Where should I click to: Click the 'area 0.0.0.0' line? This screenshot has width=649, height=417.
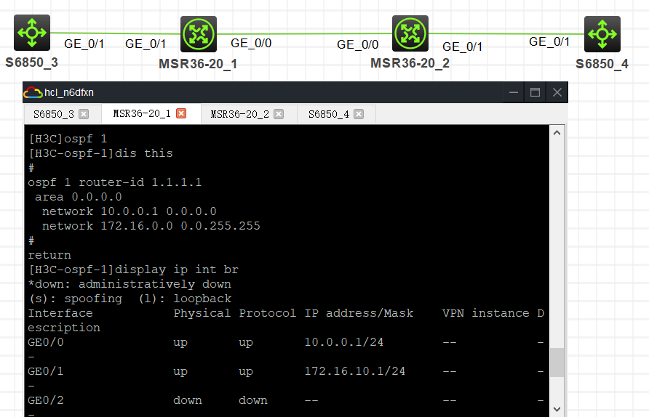coord(79,197)
